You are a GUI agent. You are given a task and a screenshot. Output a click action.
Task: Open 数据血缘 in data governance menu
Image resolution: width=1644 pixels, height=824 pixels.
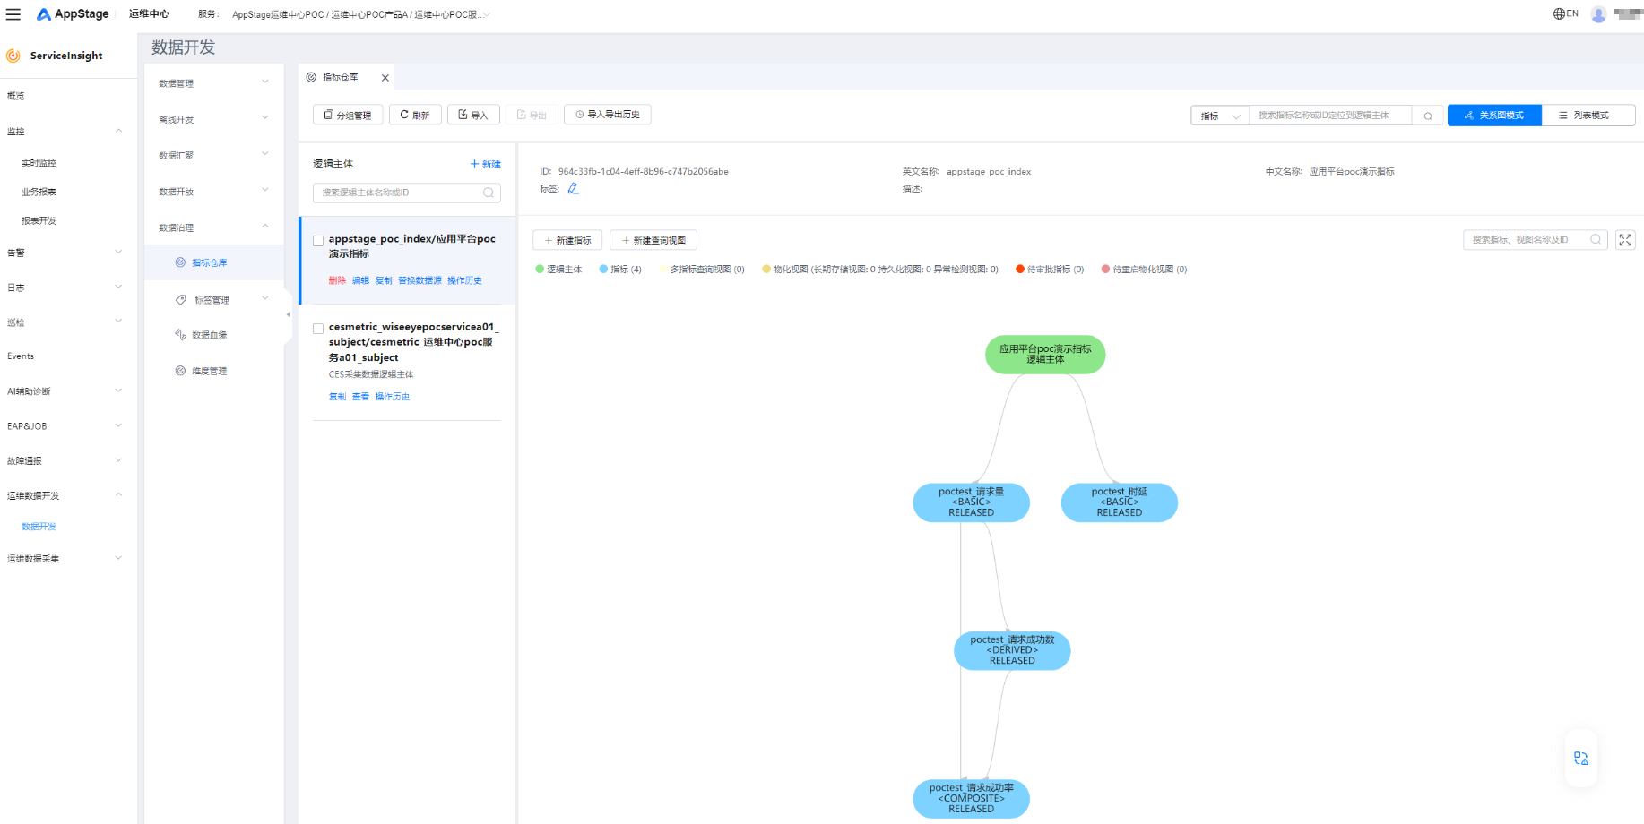(209, 335)
